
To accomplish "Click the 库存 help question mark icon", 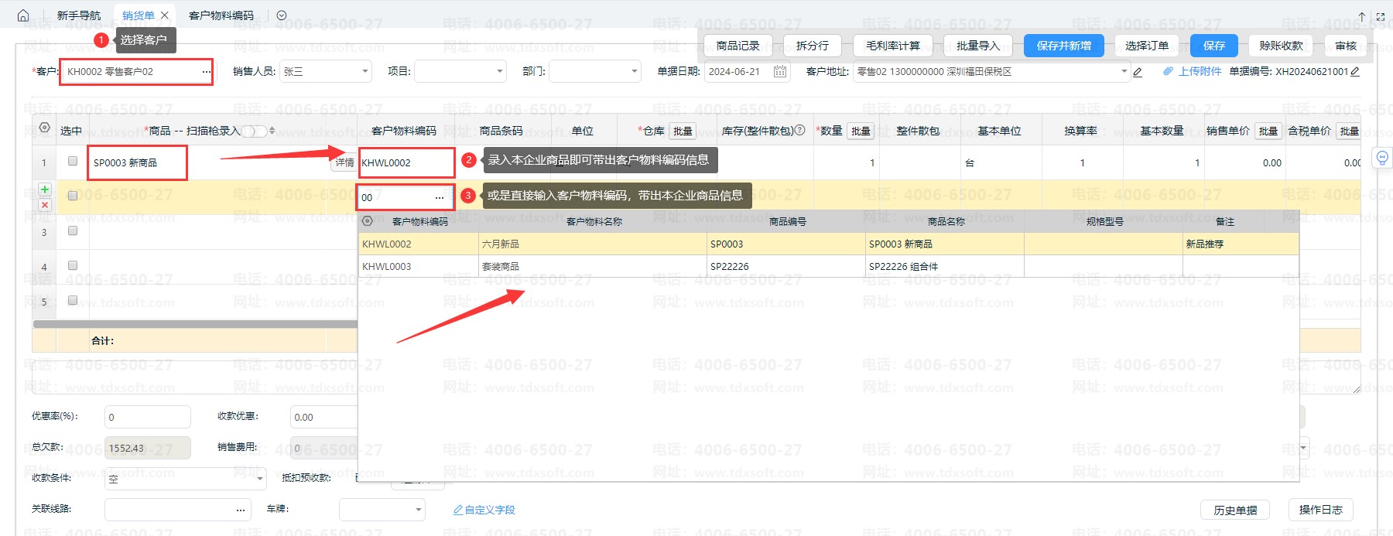I will click(x=800, y=131).
